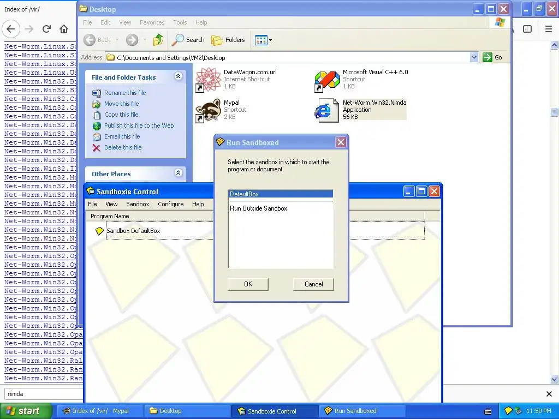
Task: Click the home icon in Mypal browser
Action: pyautogui.click(x=64, y=29)
